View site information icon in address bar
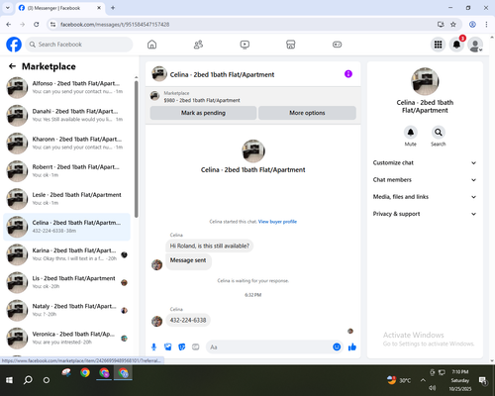This screenshot has width=495, height=396. (x=52, y=25)
